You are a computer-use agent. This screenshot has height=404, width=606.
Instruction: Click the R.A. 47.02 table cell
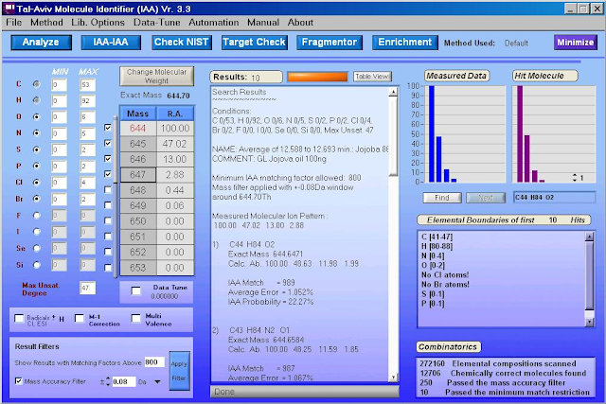coord(174,144)
